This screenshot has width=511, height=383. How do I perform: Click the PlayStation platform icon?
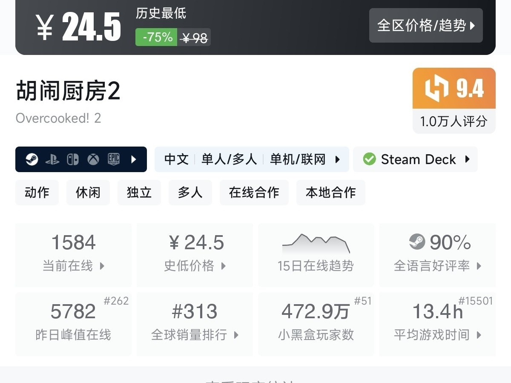[52, 159]
